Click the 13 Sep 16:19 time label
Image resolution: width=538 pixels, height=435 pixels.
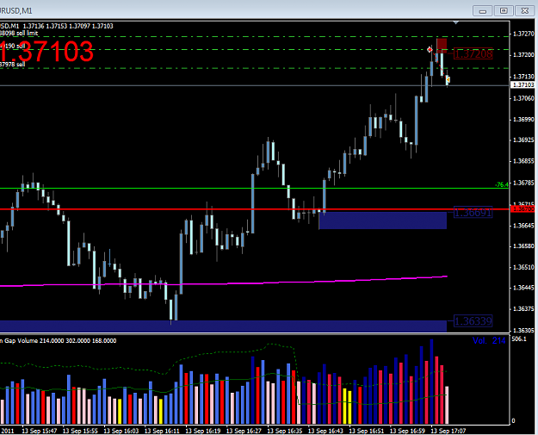coord(203,431)
